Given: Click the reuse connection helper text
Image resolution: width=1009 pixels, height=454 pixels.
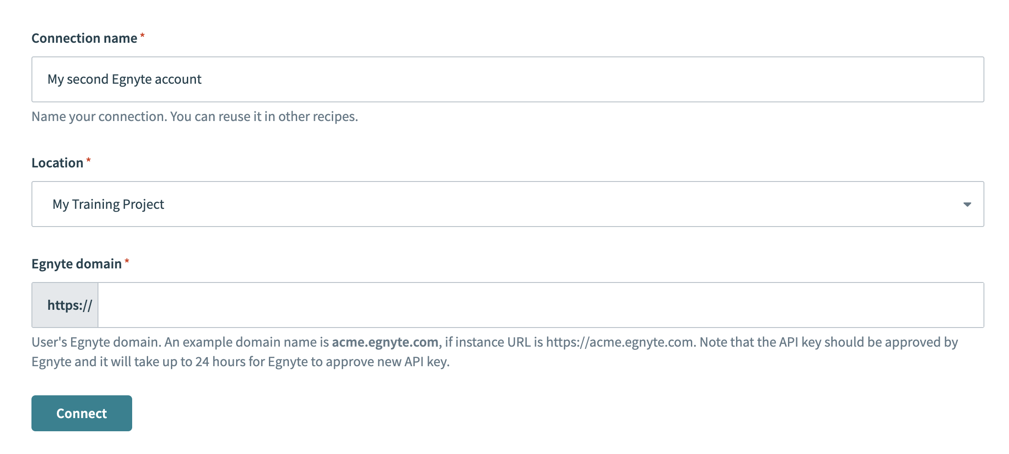Looking at the screenshot, I should 195,116.
